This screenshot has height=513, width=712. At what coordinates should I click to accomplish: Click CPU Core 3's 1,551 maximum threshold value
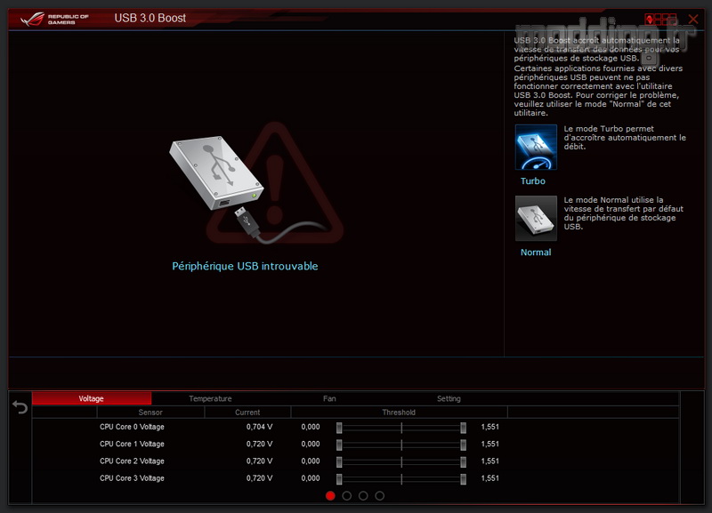tap(490, 478)
